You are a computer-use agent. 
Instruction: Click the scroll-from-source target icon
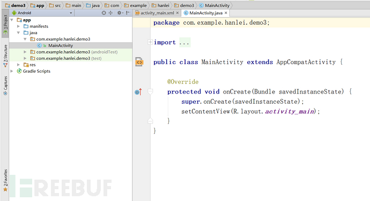point(104,13)
